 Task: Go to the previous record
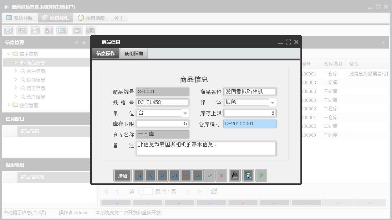[151, 175]
